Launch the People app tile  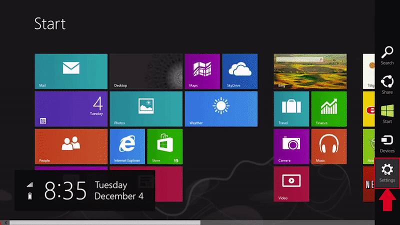(71, 146)
